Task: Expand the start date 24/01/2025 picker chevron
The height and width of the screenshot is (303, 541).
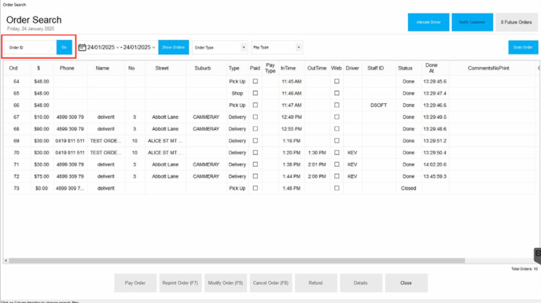Action: coord(118,47)
